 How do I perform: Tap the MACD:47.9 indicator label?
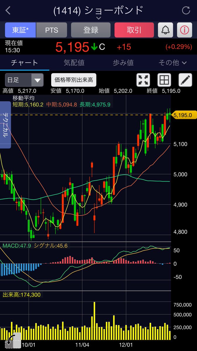(x=17, y=246)
